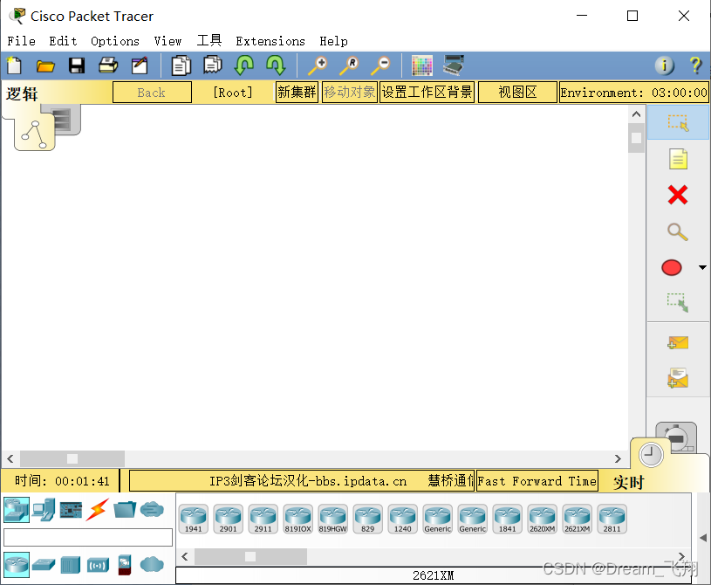Open the custom devices dialog icon

pyautogui.click(x=454, y=65)
